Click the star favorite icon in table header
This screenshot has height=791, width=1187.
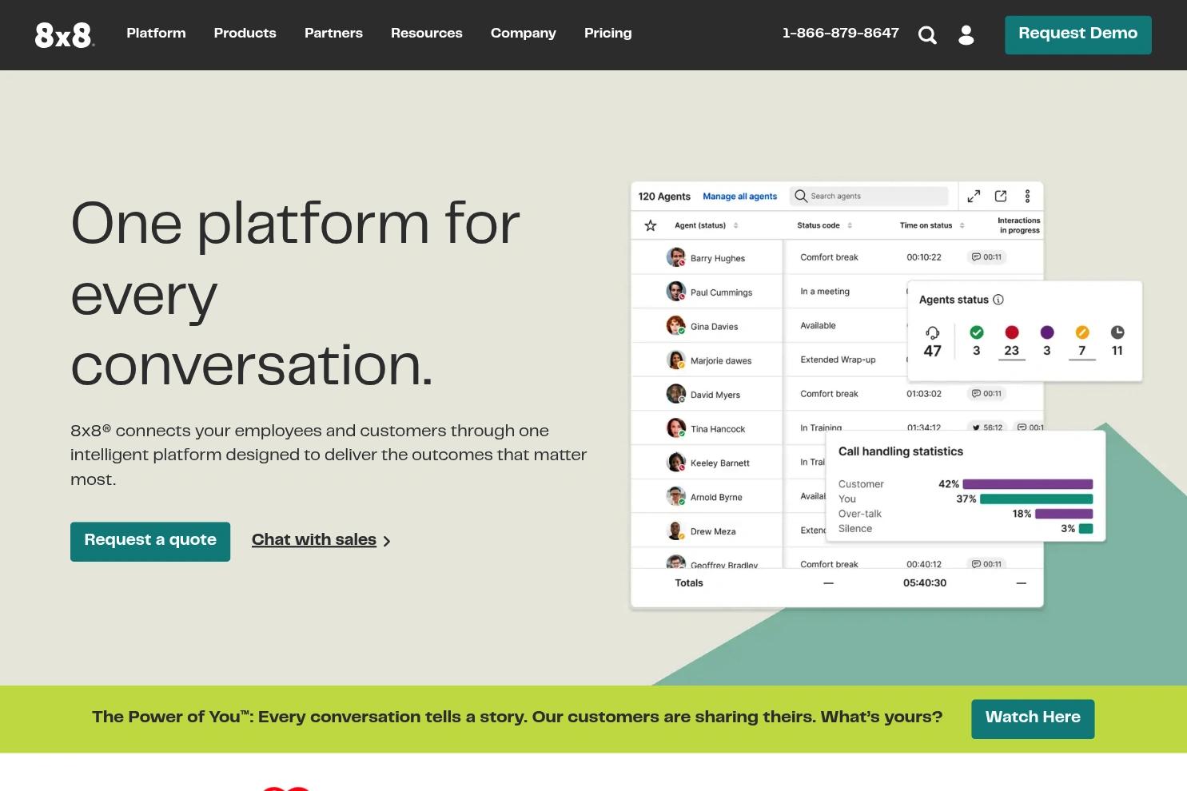651,225
